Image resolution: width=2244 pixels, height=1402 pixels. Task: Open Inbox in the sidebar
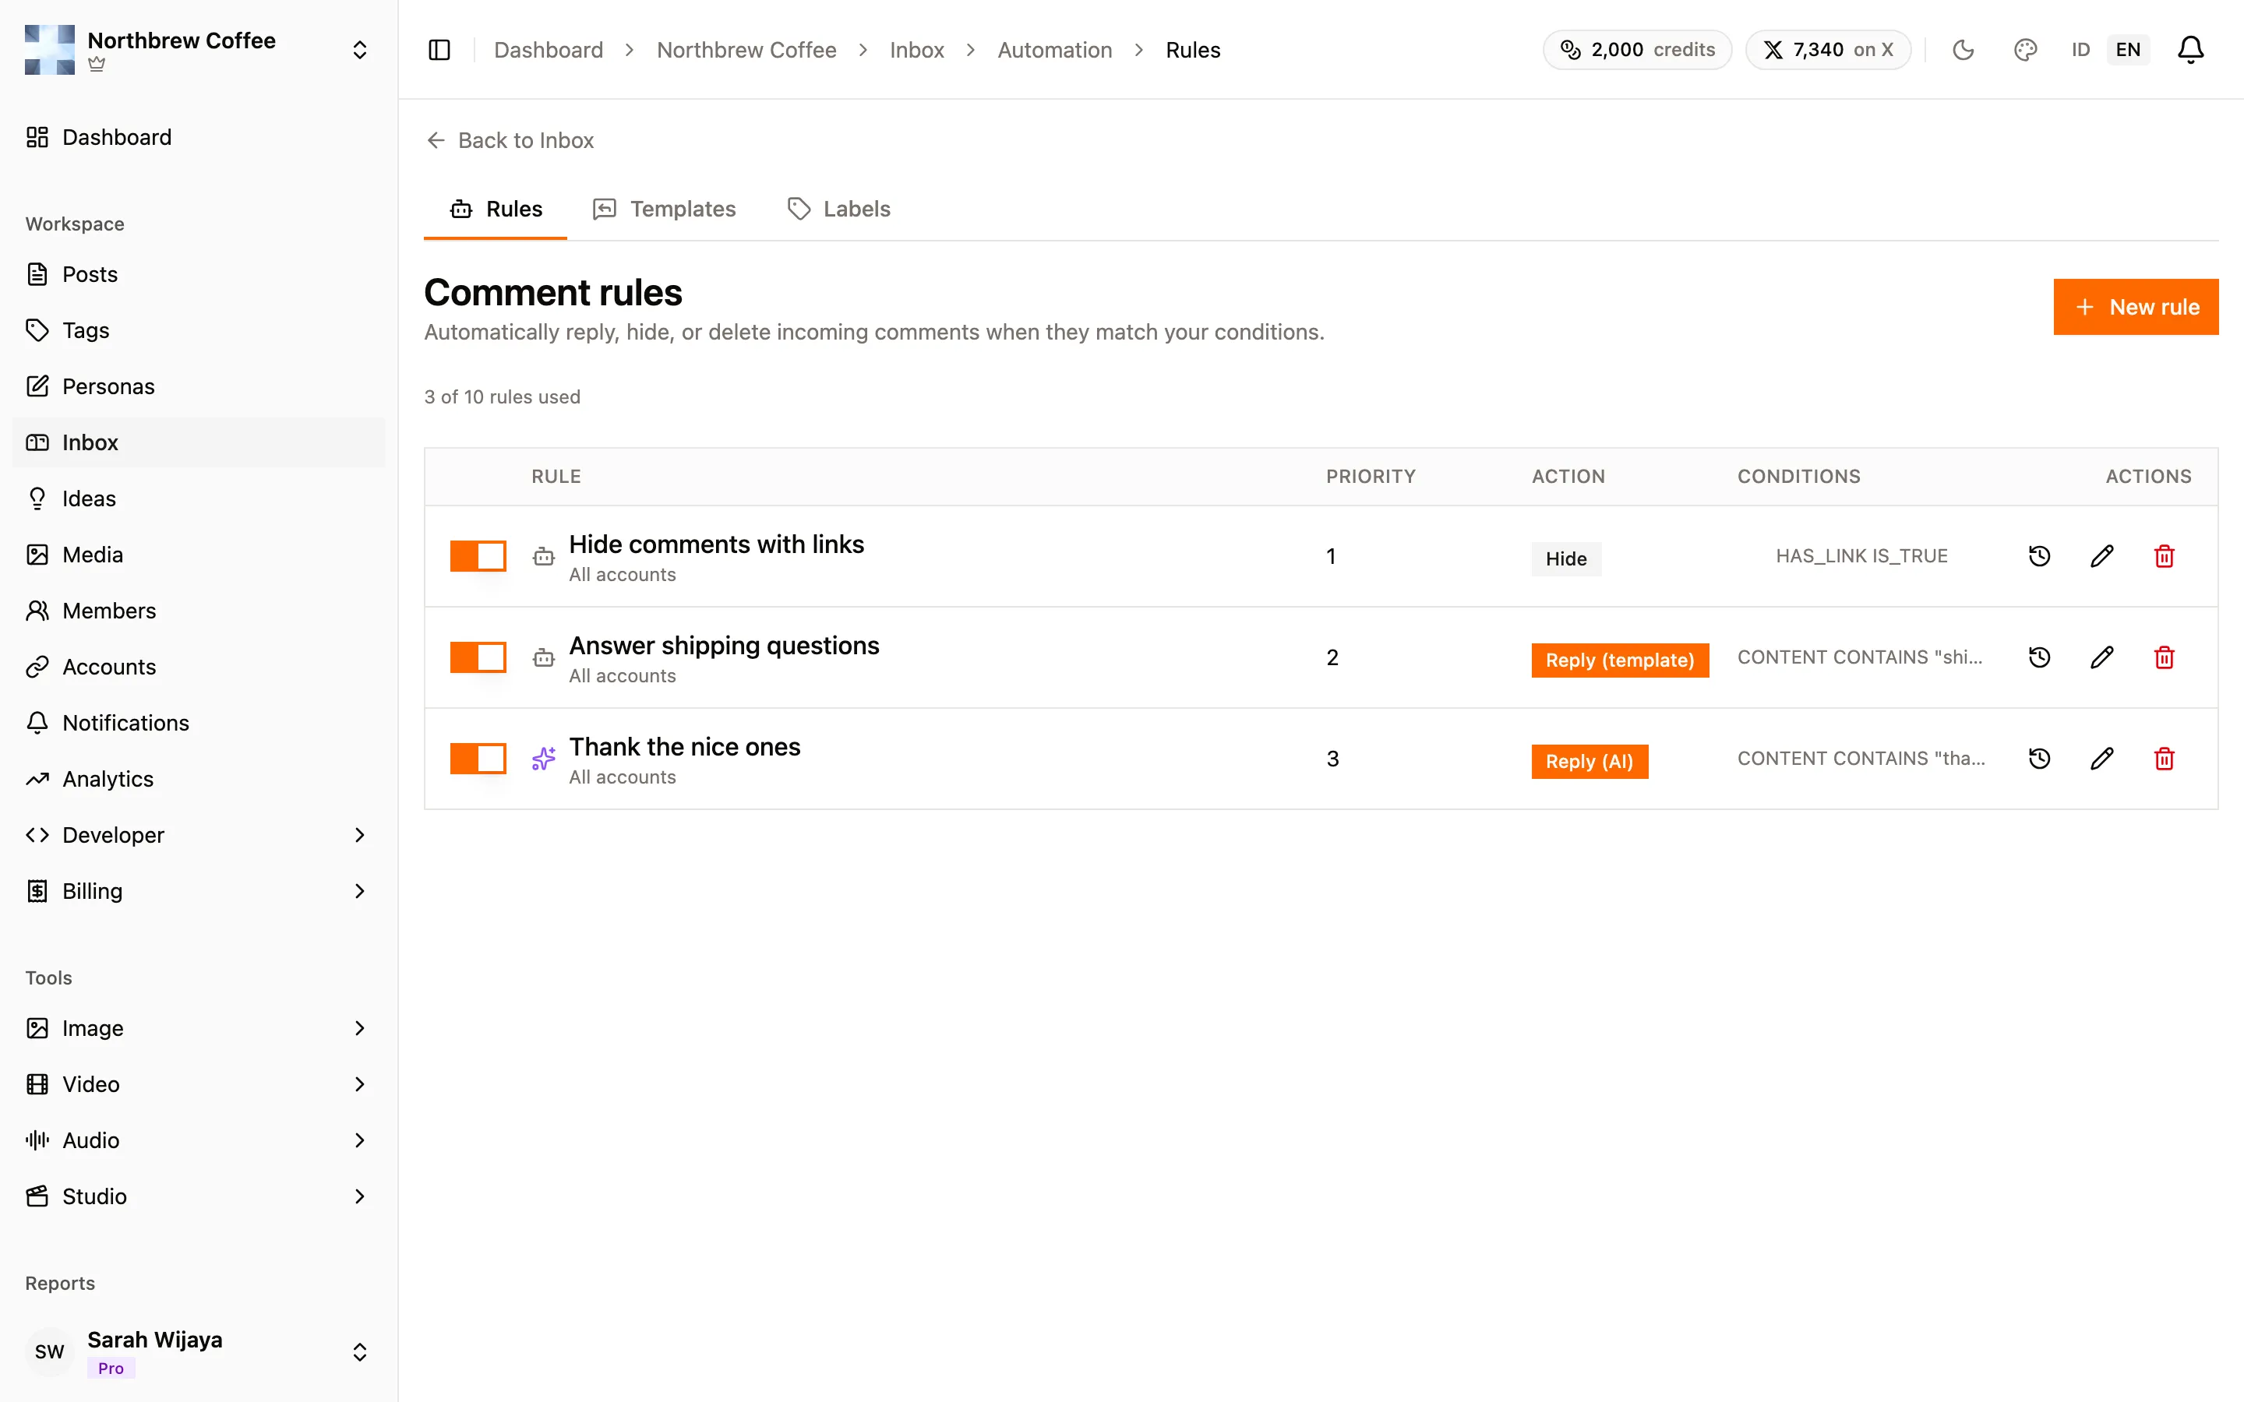point(199,442)
